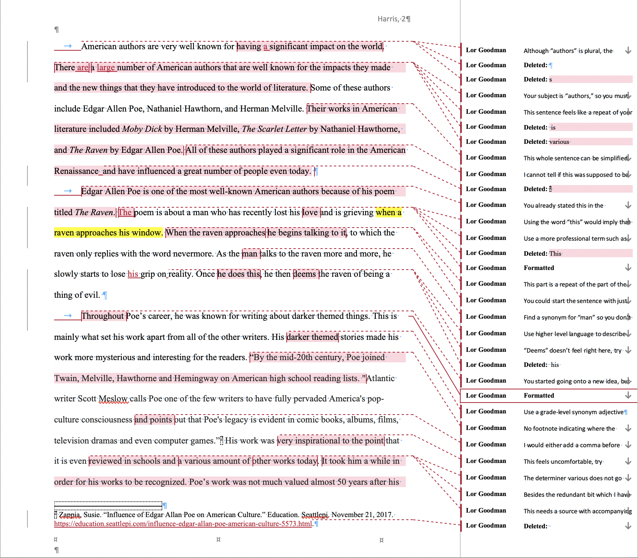
Task: Click the inserted word 'large' in the document
Action: [106, 68]
